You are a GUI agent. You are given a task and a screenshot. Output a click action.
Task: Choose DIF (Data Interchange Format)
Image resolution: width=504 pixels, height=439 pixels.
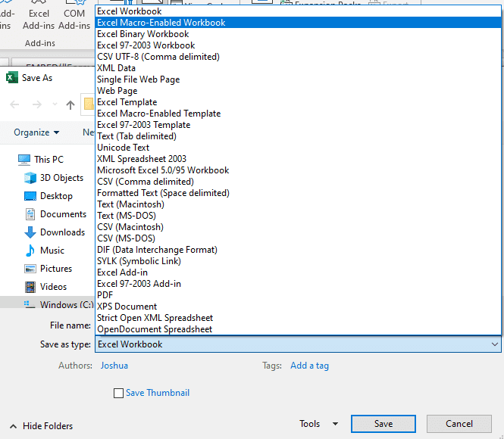coord(299,250)
